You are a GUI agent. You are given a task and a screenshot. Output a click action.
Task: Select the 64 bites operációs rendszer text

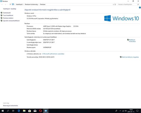[x=57, y=31]
